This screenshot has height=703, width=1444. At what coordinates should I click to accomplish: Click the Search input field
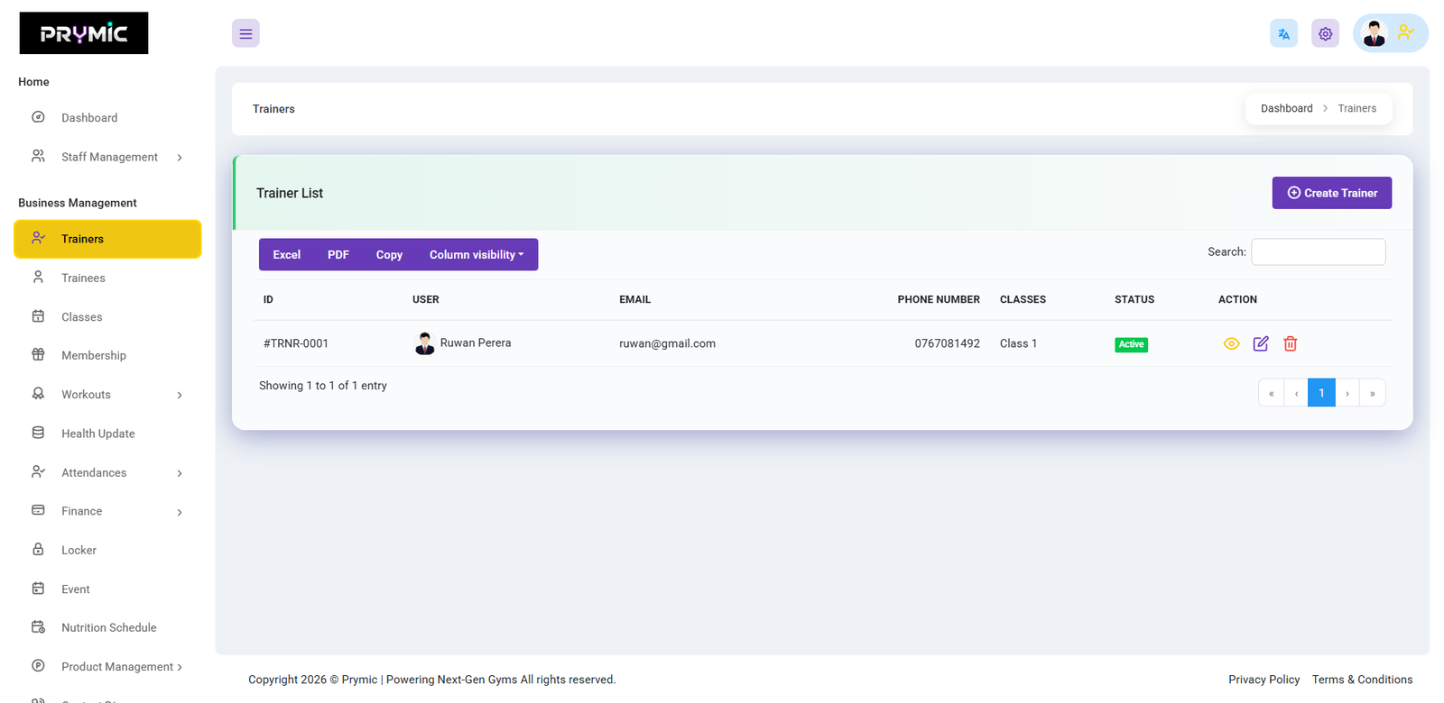1318,252
